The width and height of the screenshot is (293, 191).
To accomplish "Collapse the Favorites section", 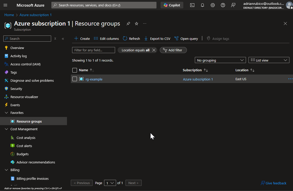I will [6, 113].
